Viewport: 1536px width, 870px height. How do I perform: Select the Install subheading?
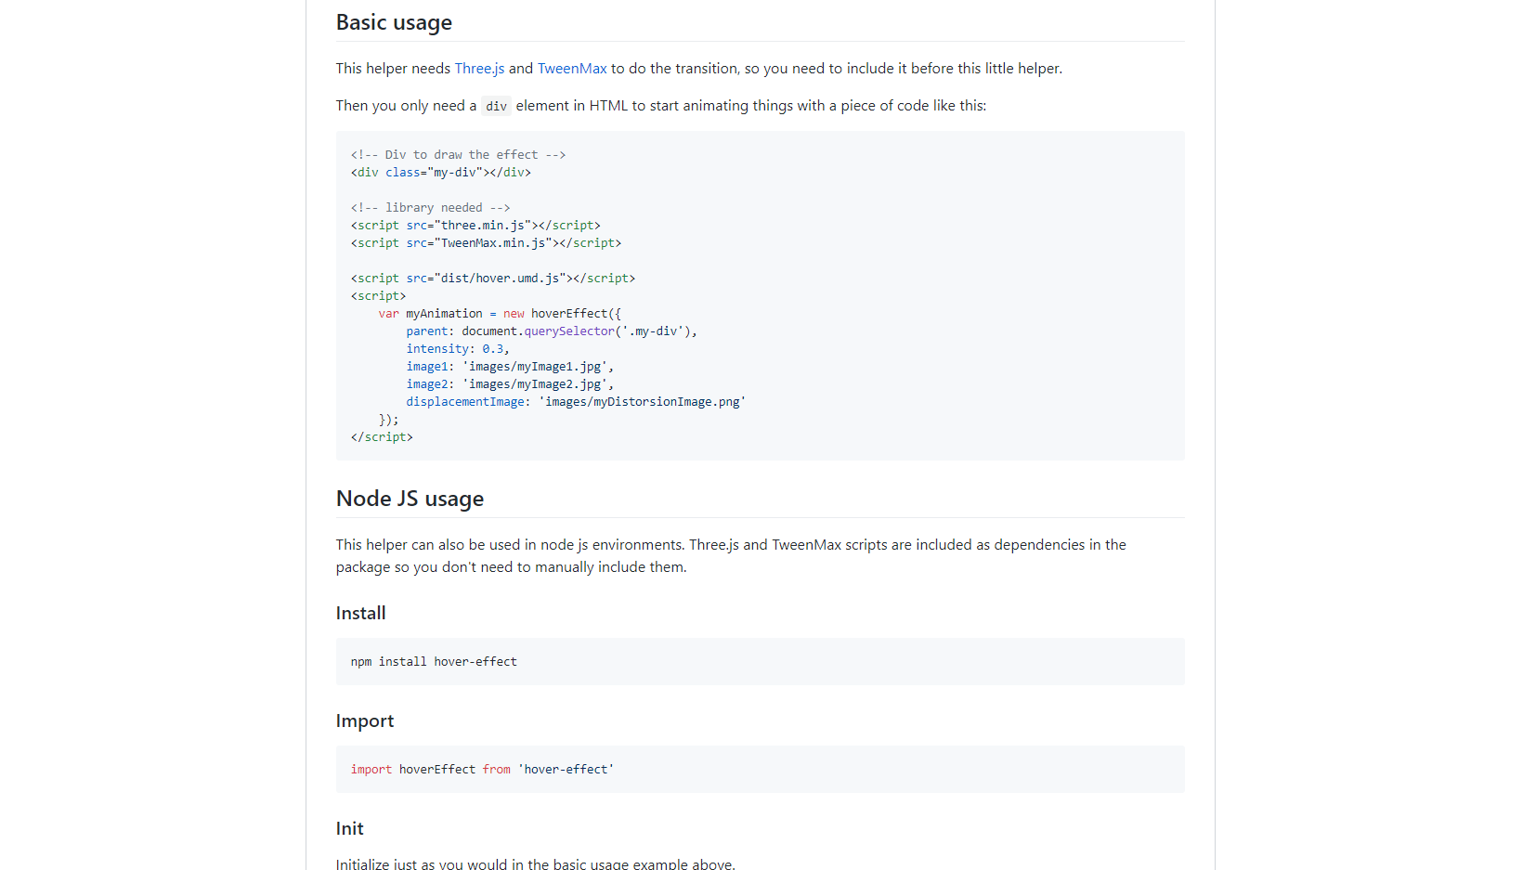[360, 613]
